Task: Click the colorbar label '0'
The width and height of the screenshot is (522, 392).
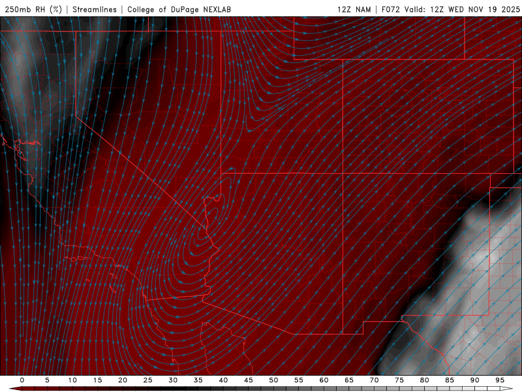Action: point(22,380)
